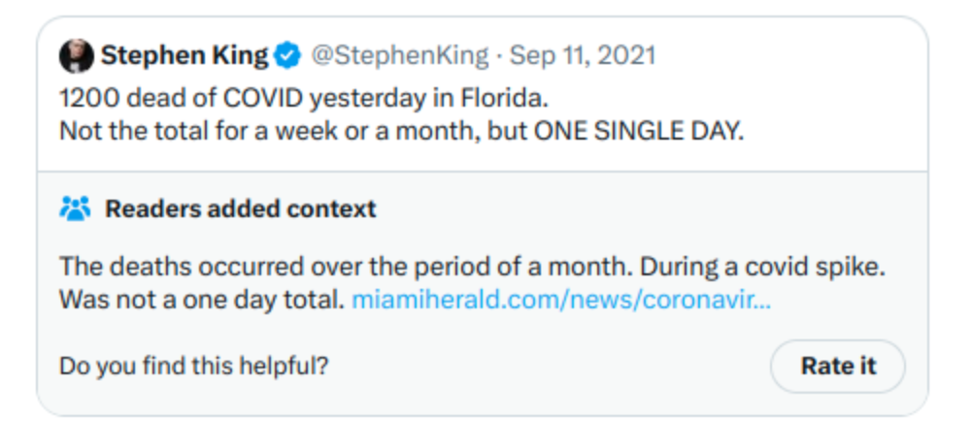
Task: Click the 'During a covid spike' sentence
Action: (762, 268)
